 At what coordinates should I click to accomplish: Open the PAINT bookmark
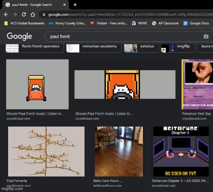tap(139, 23)
